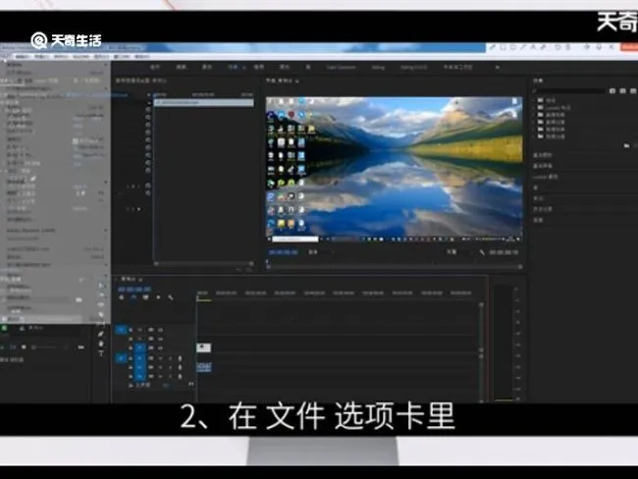Select the Selection tool in tools panel

click(101, 286)
